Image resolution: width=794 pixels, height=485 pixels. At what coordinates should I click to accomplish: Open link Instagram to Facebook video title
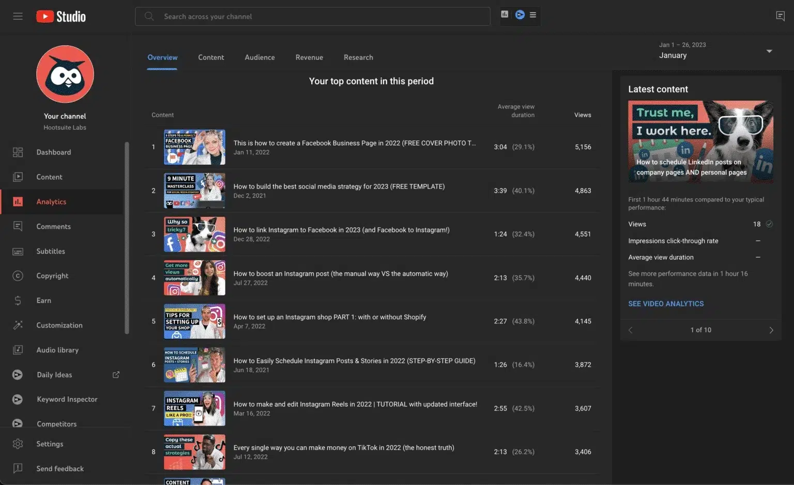coord(341,230)
